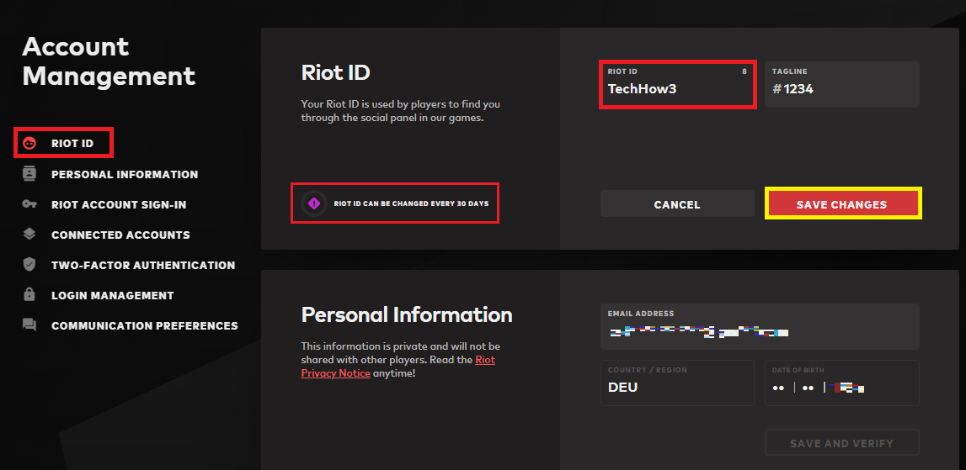This screenshot has height=470, width=966.
Task: Click the Personal Information badge icon
Action: [x=29, y=174]
